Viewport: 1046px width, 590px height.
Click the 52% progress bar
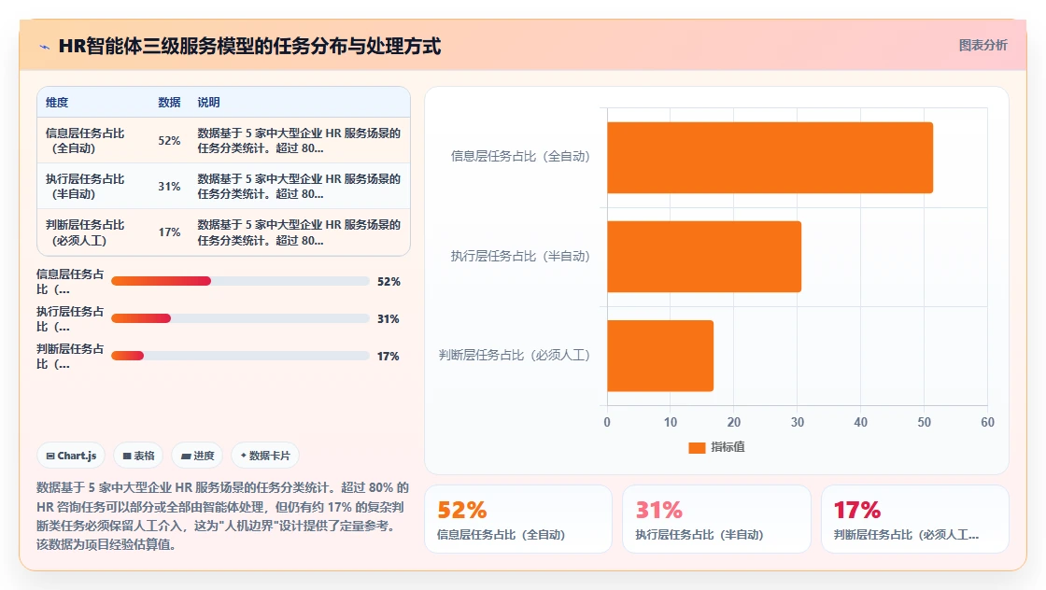(x=240, y=281)
